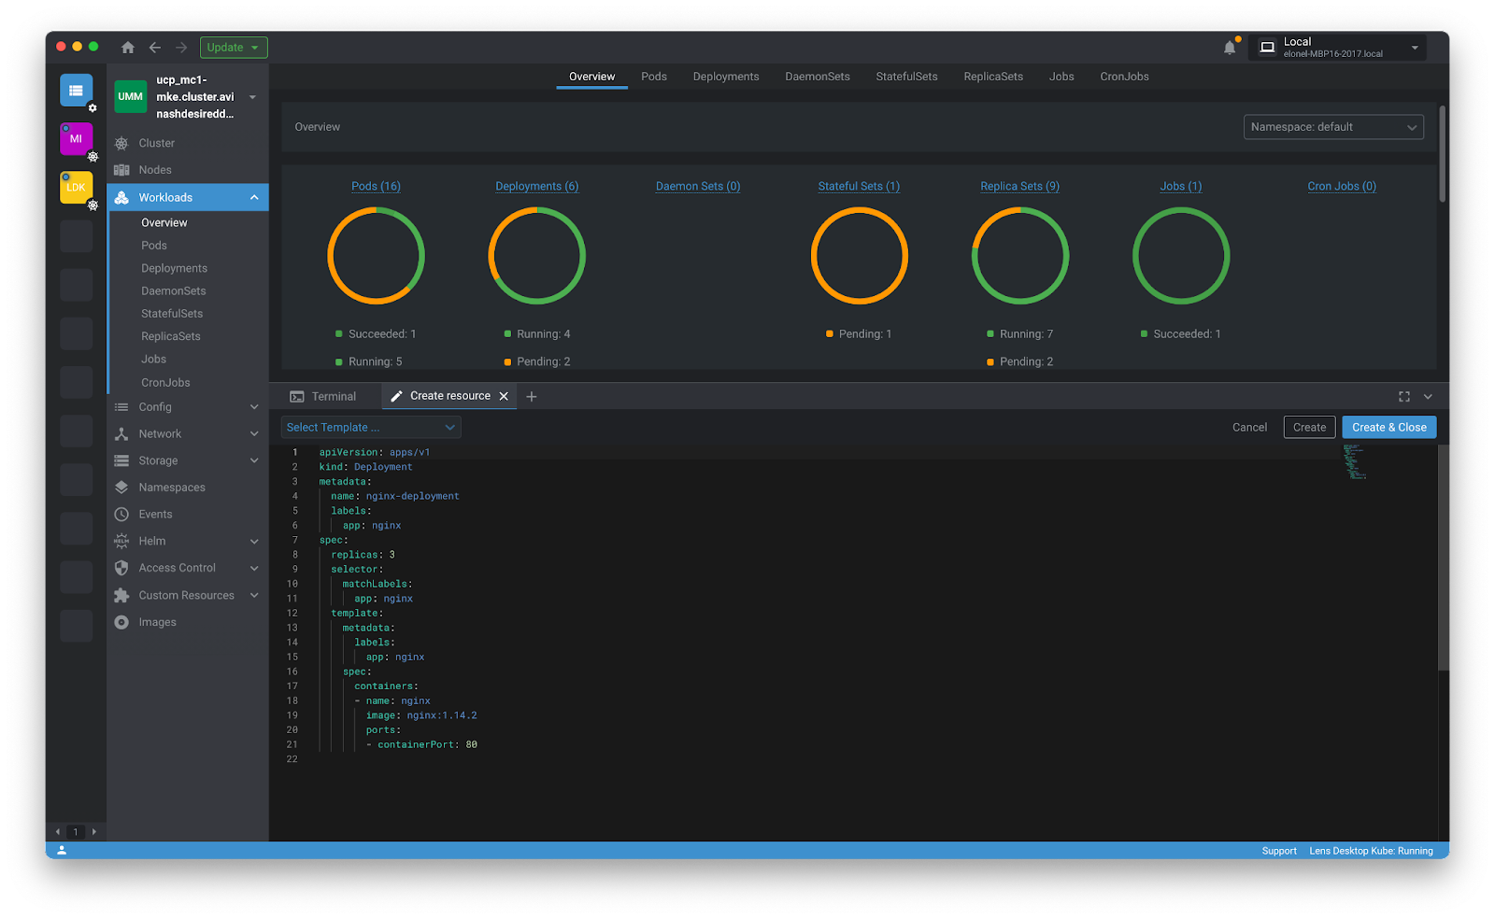
Task: Expand the Config section
Action: click(254, 407)
